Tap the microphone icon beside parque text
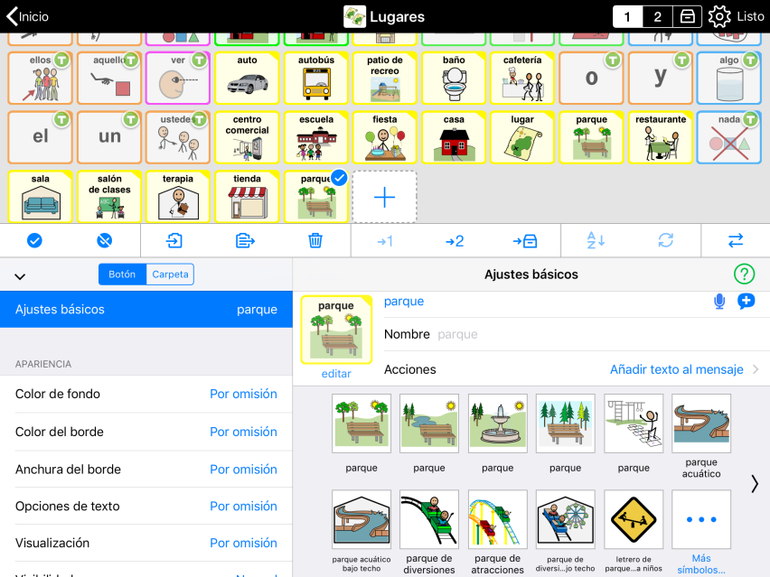770x577 pixels. tap(719, 302)
